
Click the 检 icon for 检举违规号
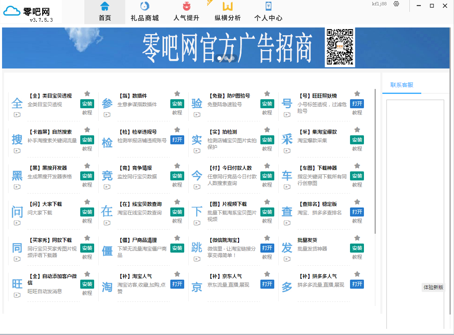pos(107,142)
